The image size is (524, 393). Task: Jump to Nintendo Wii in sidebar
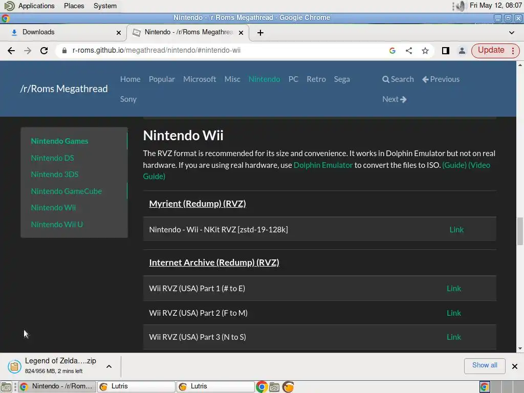[53, 208]
